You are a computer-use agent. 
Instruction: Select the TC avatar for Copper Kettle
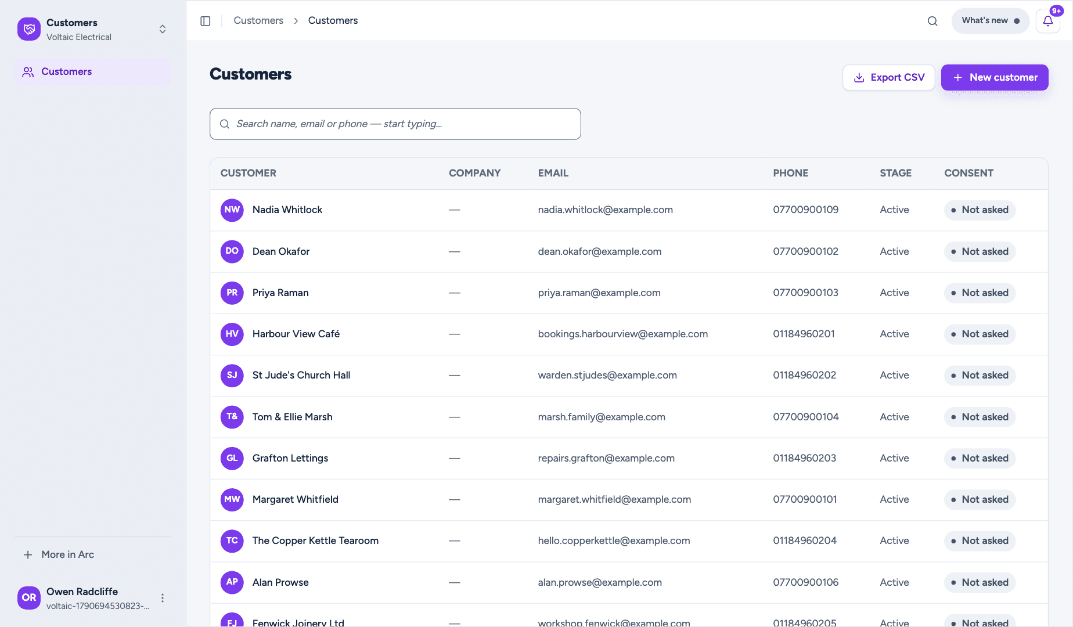[x=232, y=540]
